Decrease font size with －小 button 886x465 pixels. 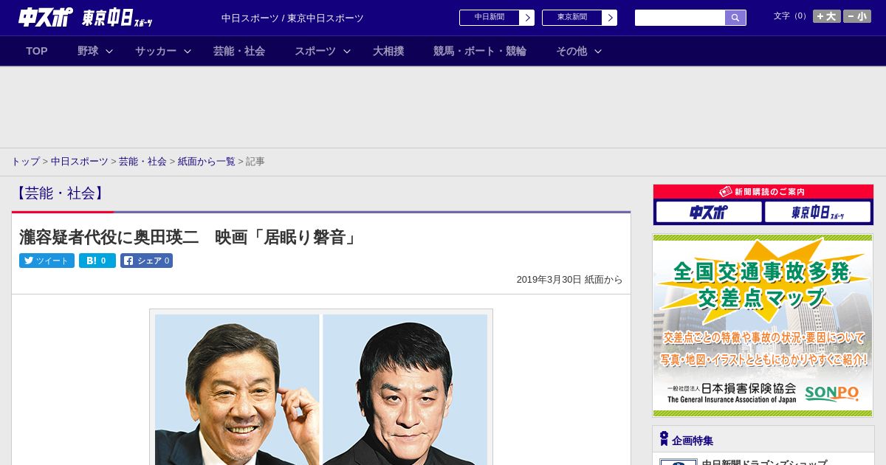tap(857, 16)
